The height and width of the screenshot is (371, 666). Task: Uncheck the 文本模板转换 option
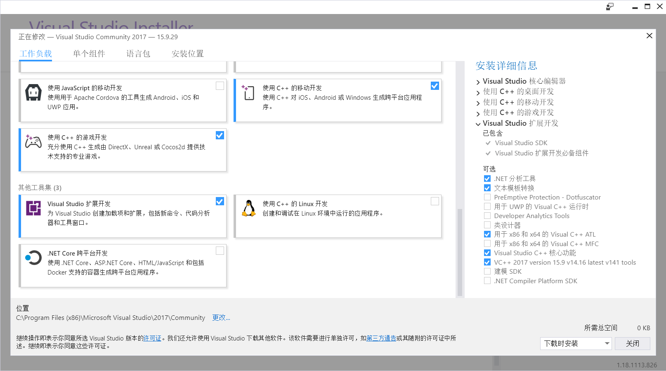pyautogui.click(x=487, y=188)
